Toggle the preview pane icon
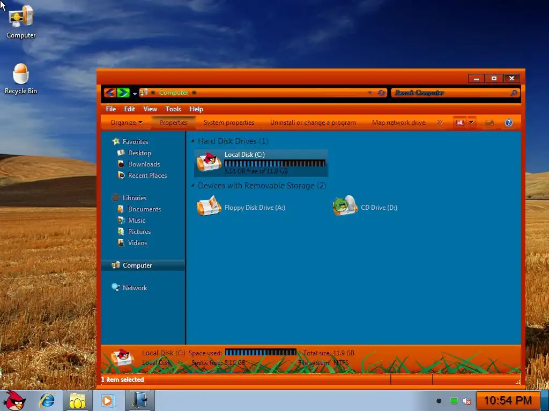The width and height of the screenshot is (549, 411). pos(489,123)
